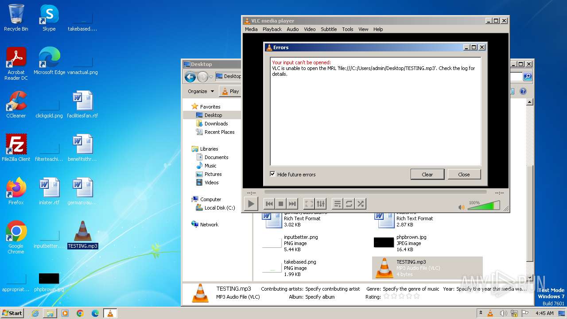Select Microsoft Edge desktop shortcut

click(x=49, y=61)
